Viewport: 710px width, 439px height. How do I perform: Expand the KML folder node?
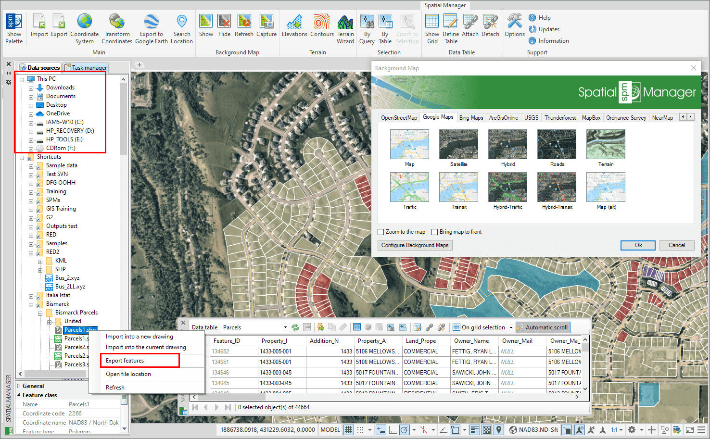40,261
